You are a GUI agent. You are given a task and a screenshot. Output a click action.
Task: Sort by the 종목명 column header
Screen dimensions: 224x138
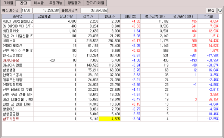(18, 16)
